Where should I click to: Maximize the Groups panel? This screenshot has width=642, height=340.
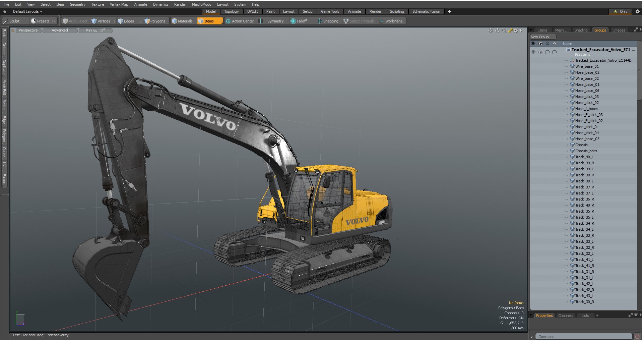(636, 30)
